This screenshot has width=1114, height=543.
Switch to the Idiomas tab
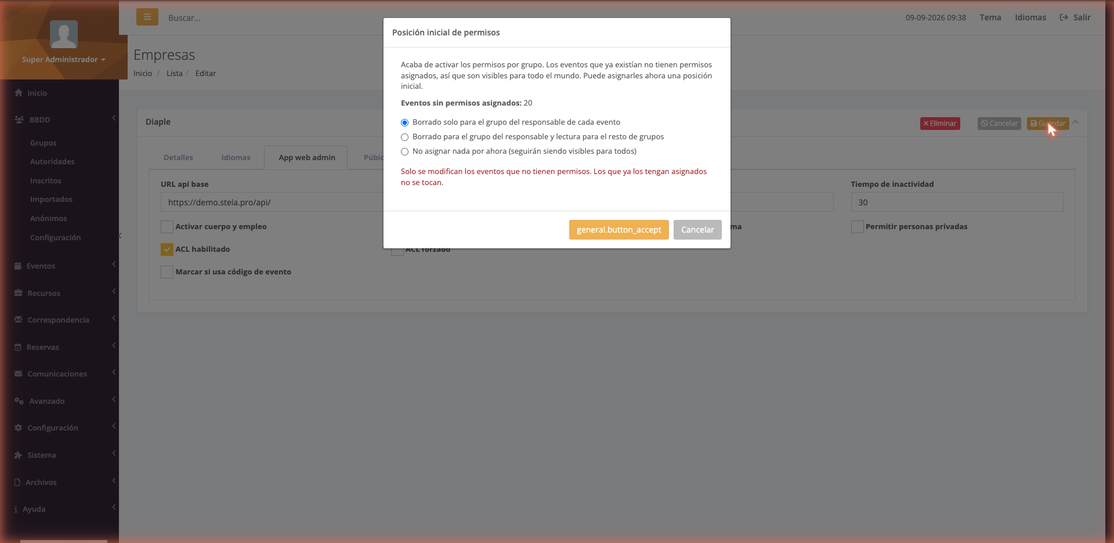point(236,157)
